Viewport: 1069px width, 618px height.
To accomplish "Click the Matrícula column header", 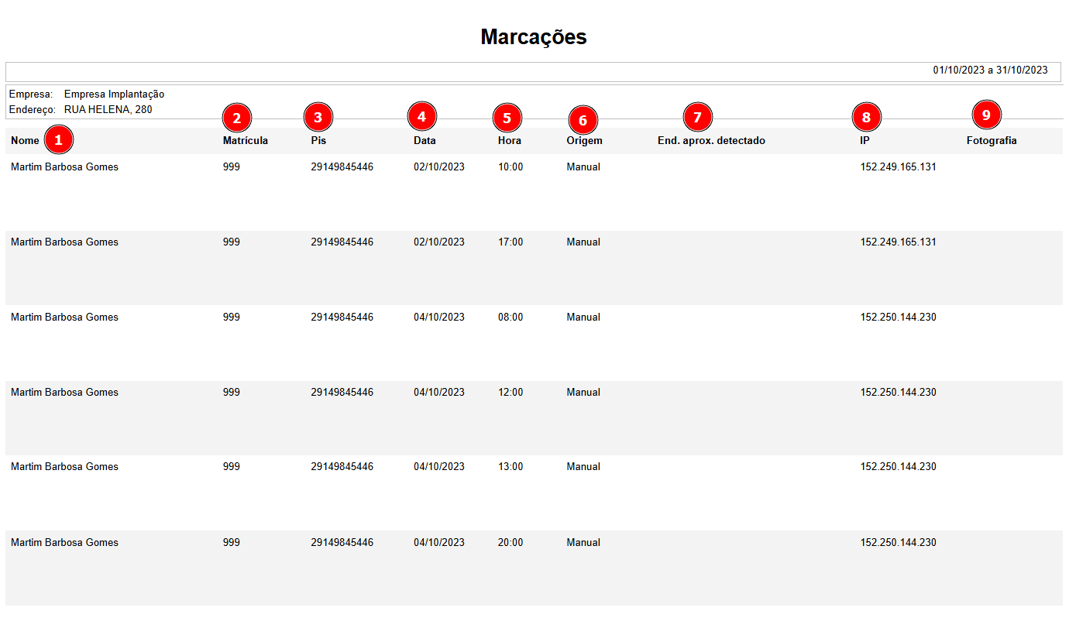I will (246, 141).
